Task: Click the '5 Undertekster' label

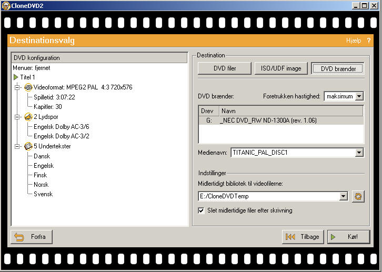Action: (x=52, y=146)
